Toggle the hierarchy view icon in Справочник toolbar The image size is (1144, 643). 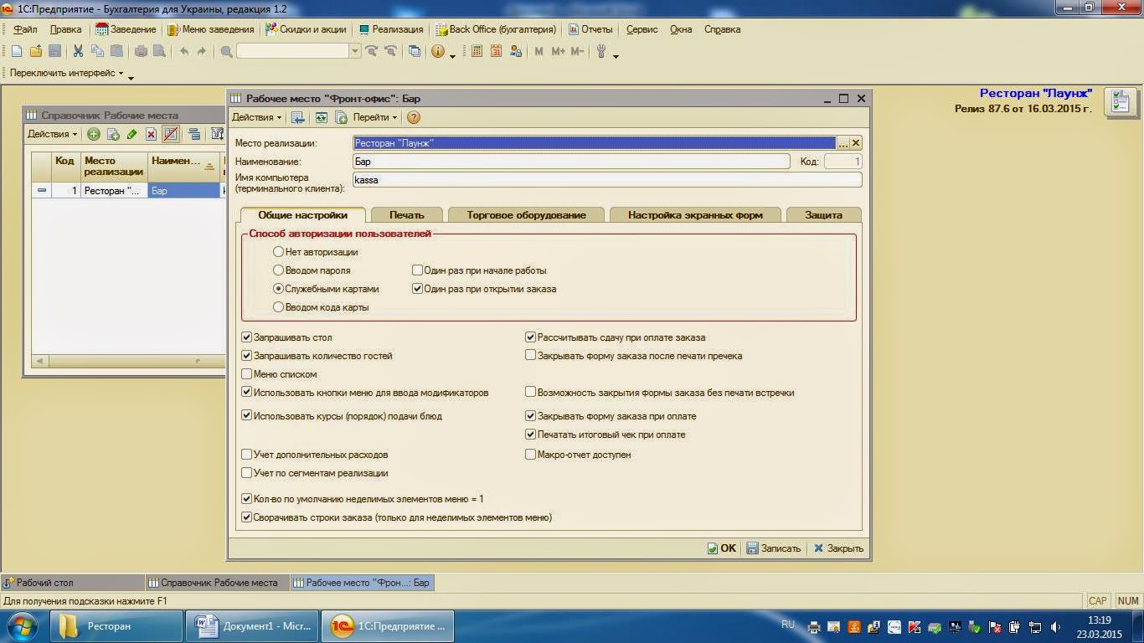click(194, 134)
